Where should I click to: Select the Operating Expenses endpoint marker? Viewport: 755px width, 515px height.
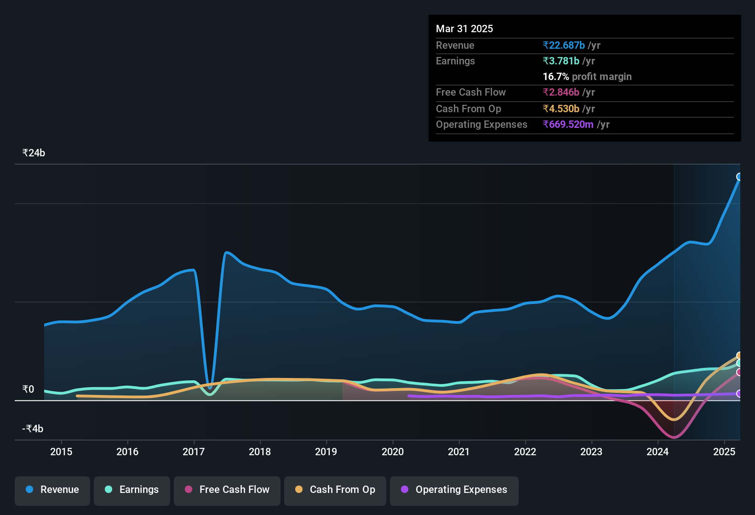739,394
